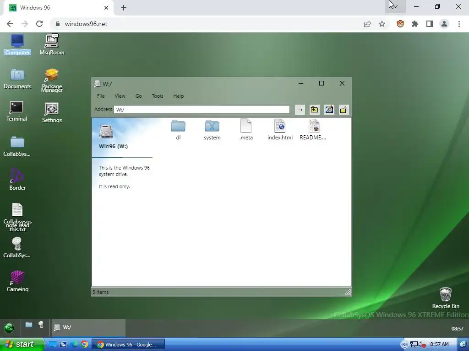Select the dl folder in explorer
The image size is (469, 351).
[178, 130]
